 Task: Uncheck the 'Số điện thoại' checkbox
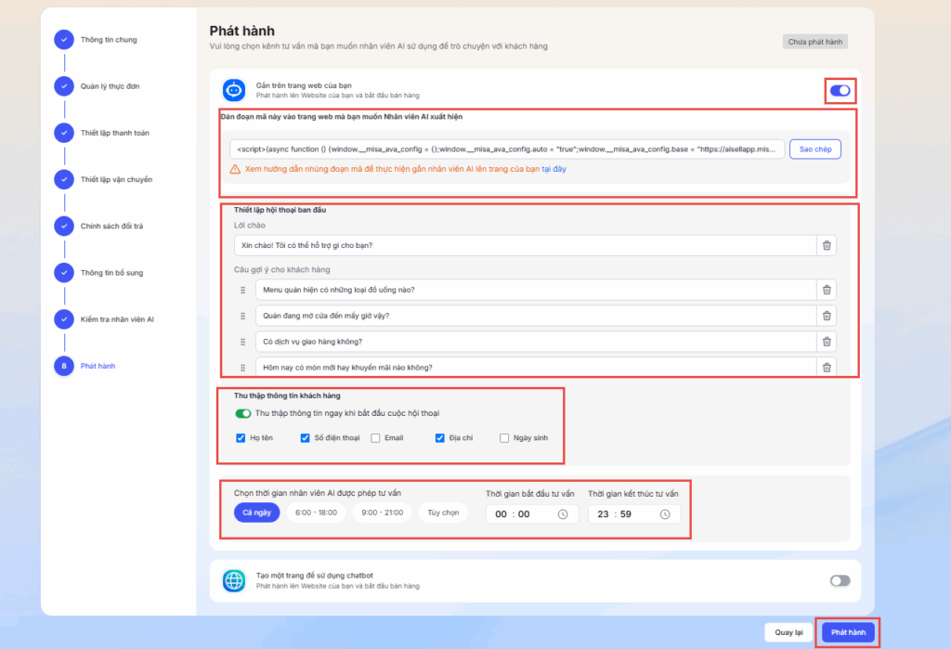[306, 437]
